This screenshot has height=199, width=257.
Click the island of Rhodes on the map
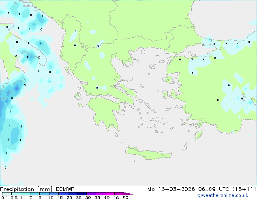pyautogui.click(x=199, y=135)
